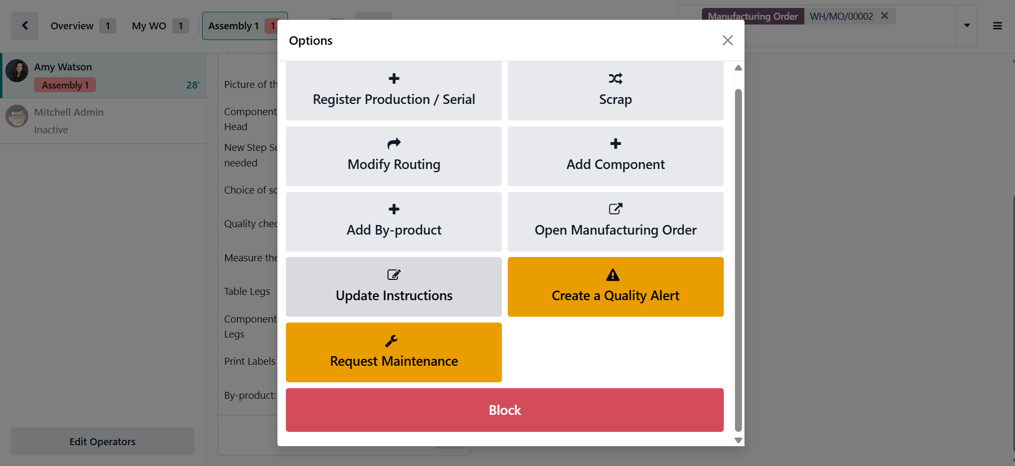The height and width of the screenshot is (466, 1015).
Task: Click the My WO count badge
Action: 181,26
